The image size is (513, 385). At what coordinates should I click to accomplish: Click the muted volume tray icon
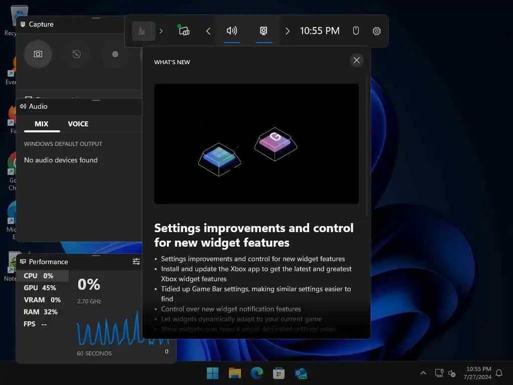tap(452, 373)
